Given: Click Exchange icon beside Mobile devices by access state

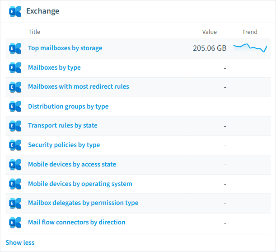Looking at the screenshot, I should click(15, 164).
